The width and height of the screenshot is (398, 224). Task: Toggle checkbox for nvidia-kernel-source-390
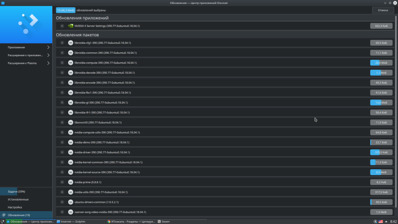[62, 172]
